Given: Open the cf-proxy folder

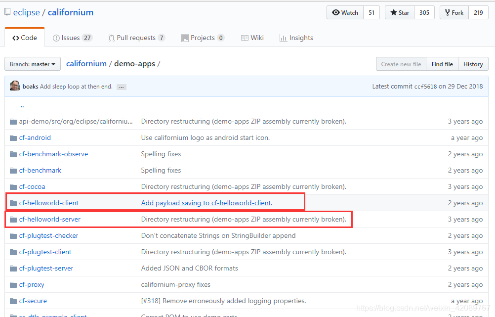Looking at the screenshot, I should pyautogui.click(x=32, y=285).
